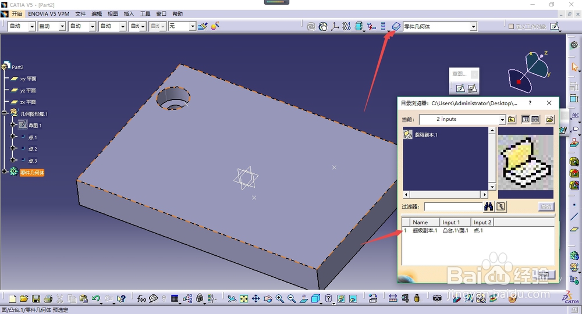Switch catalog browser to details list view

535,119
